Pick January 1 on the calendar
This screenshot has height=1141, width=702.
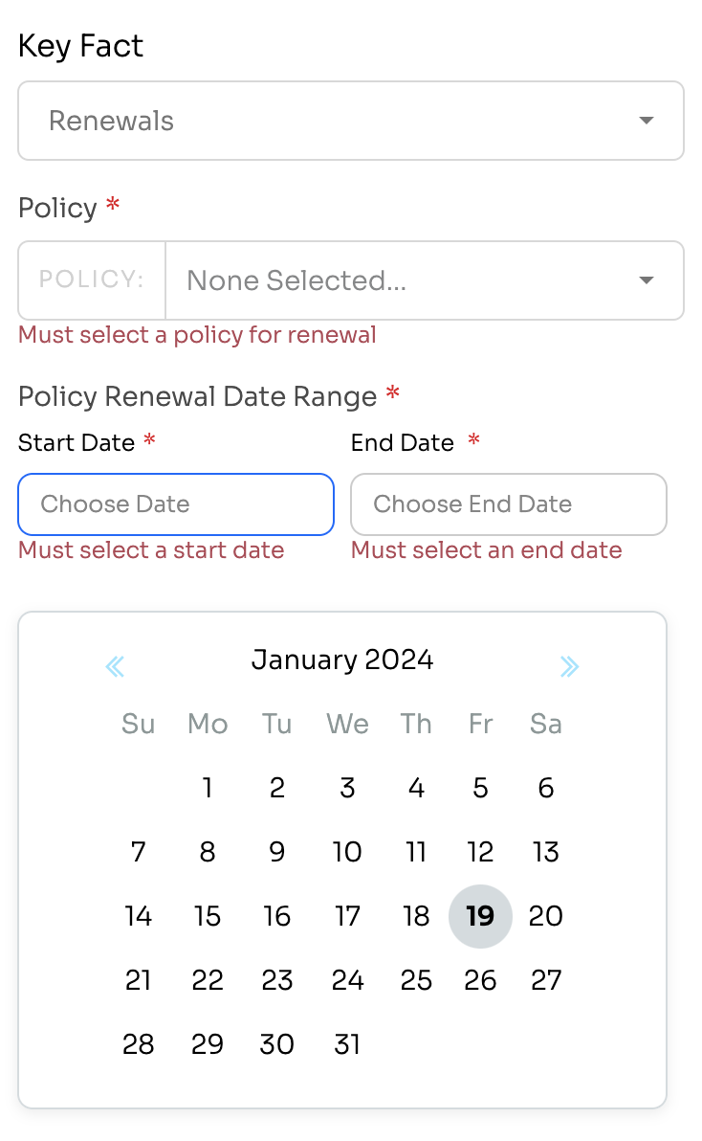(208, 788)
